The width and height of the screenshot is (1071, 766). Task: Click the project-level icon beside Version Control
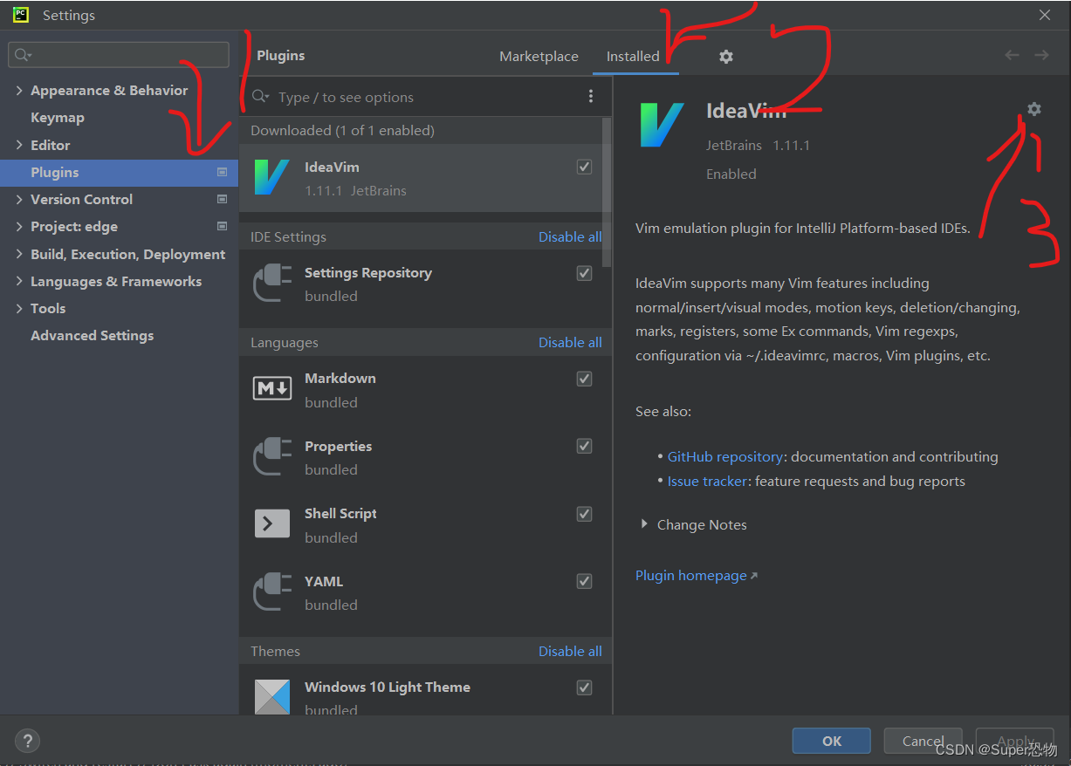(222, 200)
